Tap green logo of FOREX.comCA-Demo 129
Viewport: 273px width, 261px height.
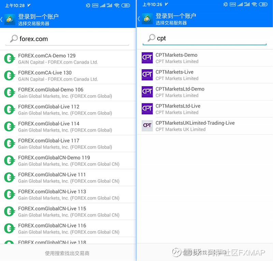pos(10,58)
